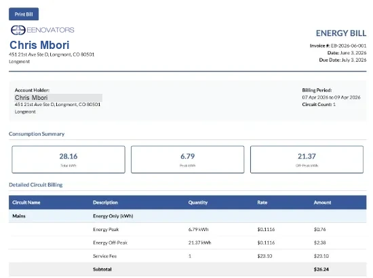Click the Detailed Circuit Billing heading
This screenshot has height=278, width=373.
(x=36, y=185)
